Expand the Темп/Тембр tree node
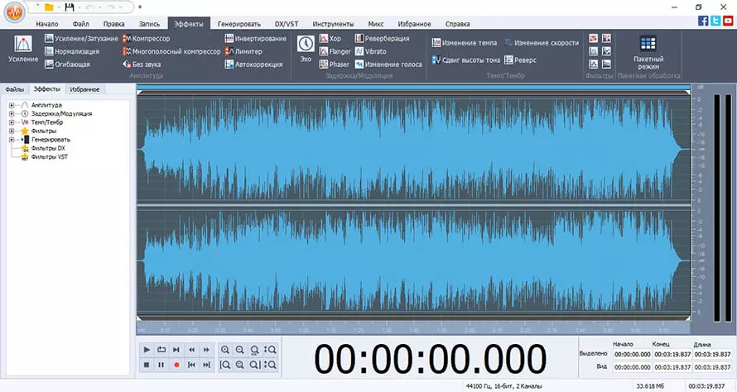This screenshot has height=392, width=737. 12,122
